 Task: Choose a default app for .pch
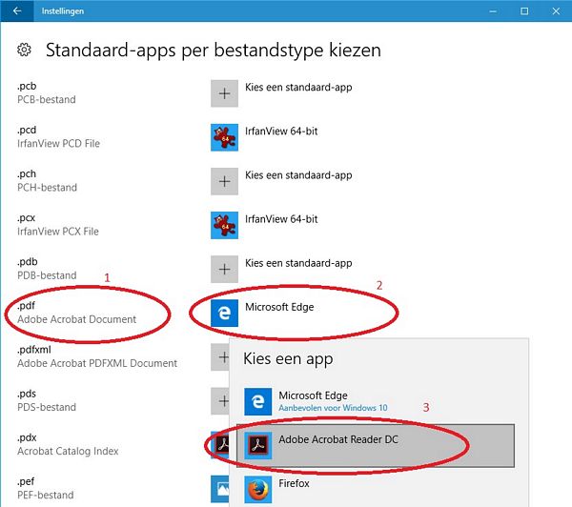(x=298, y=175)
